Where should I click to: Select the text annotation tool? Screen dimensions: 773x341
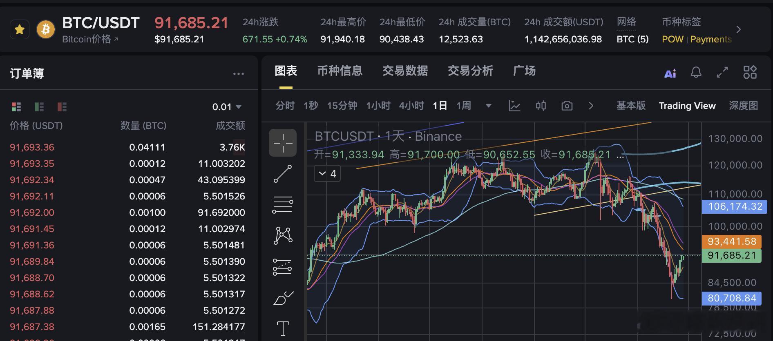[x=283, y=328]
